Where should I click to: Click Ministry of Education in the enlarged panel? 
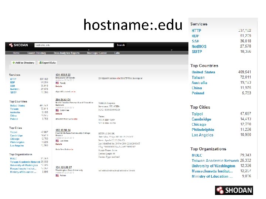[x=212, y=176]
